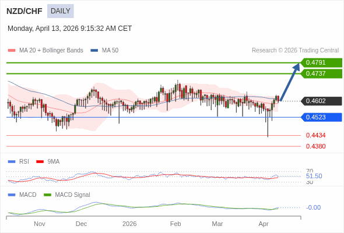Click the 0.4380 support level label
Viewport: 344px width, 233px height.
[x=315, y=146]
